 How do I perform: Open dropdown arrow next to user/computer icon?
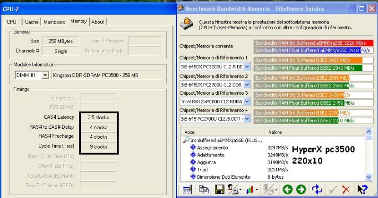click(x=241, y=190)
